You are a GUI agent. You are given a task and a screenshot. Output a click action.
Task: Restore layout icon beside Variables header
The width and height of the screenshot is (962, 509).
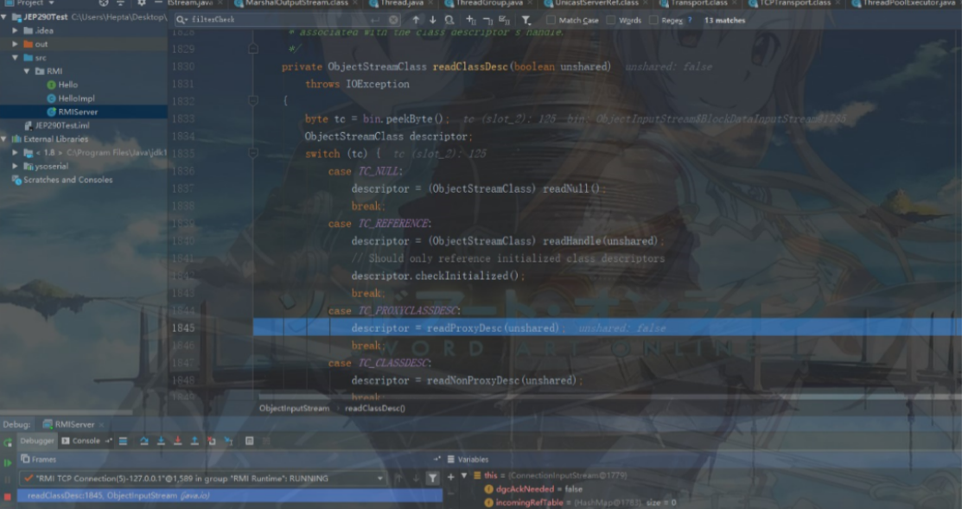coord(436,459)
